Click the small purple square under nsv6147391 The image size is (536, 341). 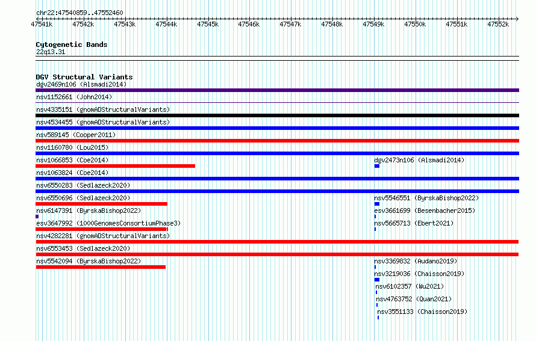click(x=37, y=217)
